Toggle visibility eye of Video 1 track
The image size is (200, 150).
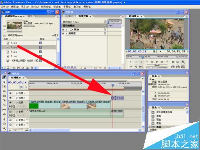pyautogui.click(x=10, y=102)
